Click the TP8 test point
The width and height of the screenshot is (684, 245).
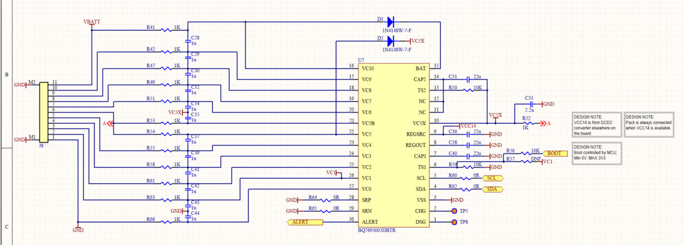pyautogui.click(x=454, y=222)
